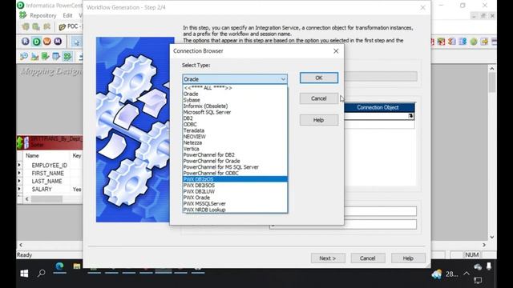Select PWX DB2zOS list entry

tap(235, 179)
